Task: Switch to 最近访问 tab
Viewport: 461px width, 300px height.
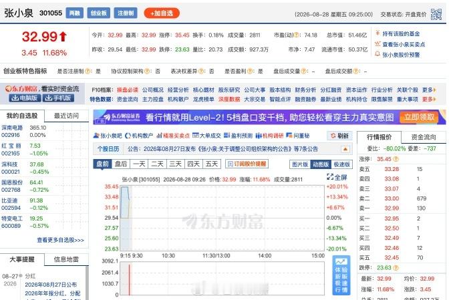Action: tap(66, 116)
